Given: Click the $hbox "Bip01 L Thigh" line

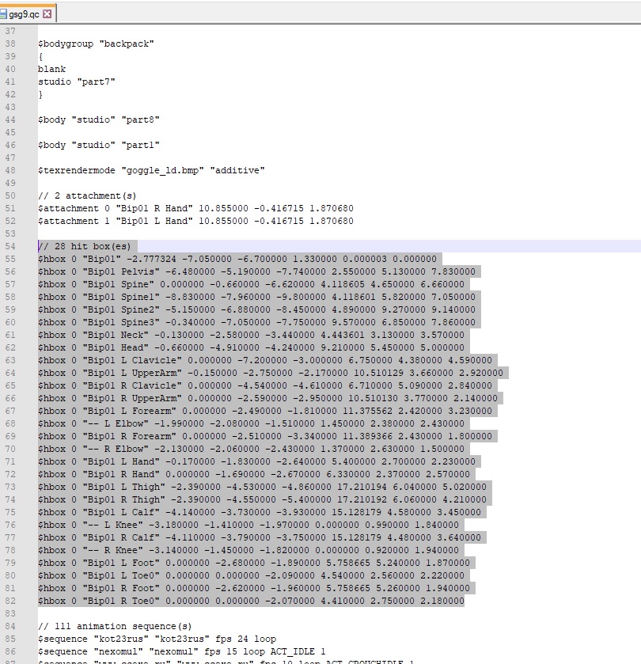Looking at the screenshot, I should [263, 487].
